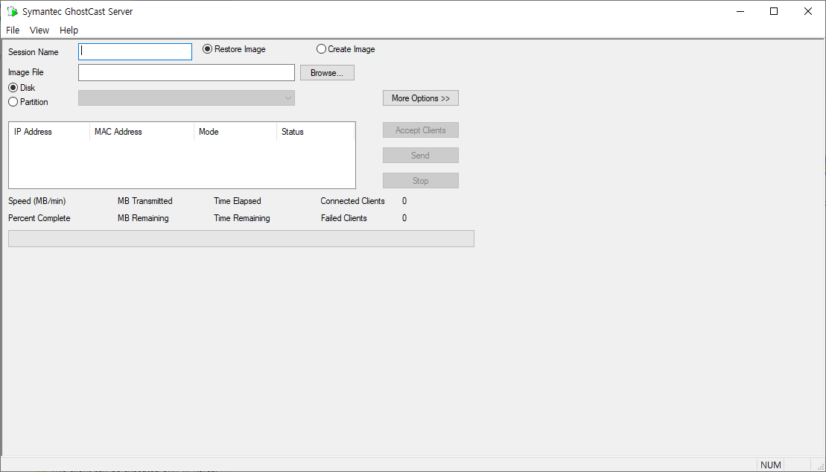Open the File menu

[x=13, y=30]
